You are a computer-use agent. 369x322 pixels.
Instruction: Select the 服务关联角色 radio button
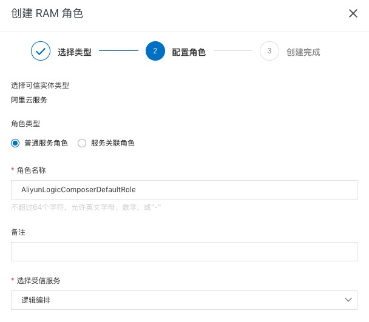click(x=82, y=143)
